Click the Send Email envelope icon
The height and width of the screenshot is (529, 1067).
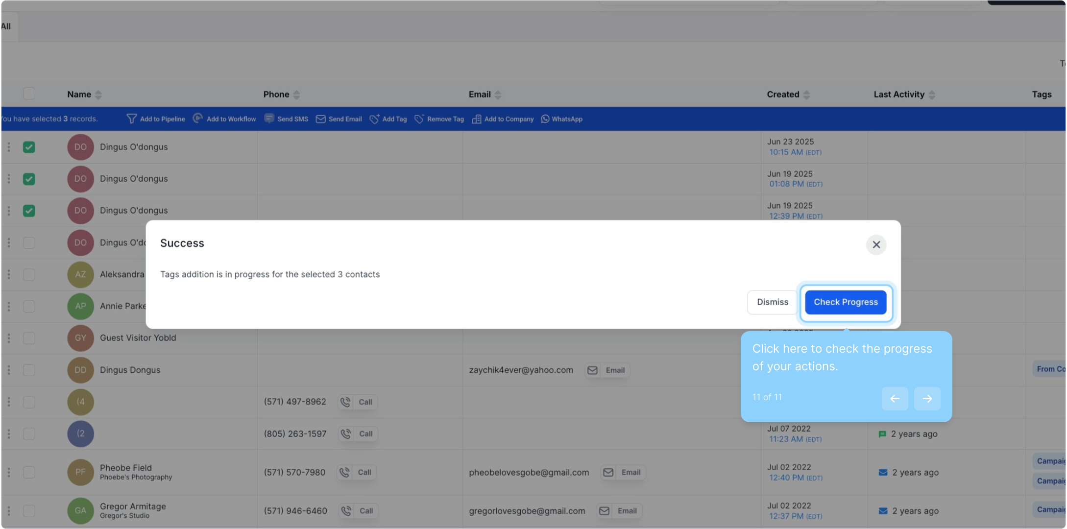pyautogui.click(x=320, y=119)
